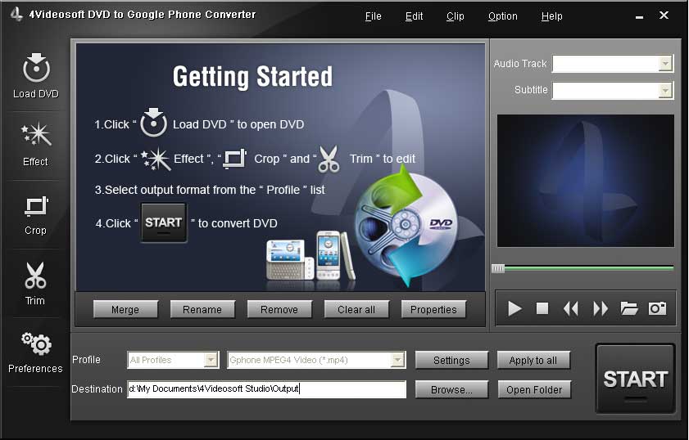Click inside the Destination path field
The width and height of the screenshot is (689, 440).
coord(266,389)
